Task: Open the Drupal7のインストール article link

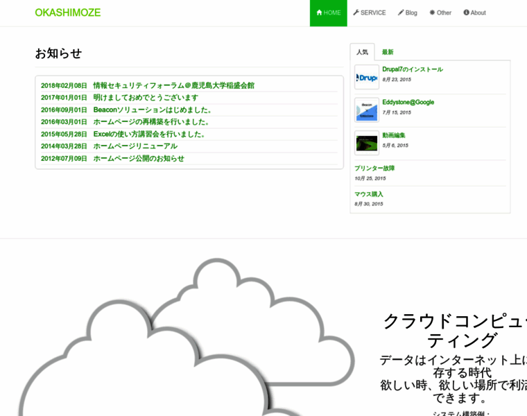Action: 413,69
